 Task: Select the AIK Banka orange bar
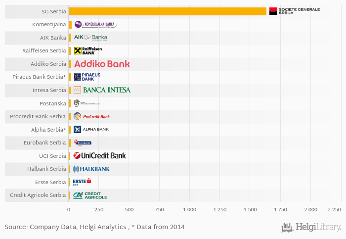(70, 38)
